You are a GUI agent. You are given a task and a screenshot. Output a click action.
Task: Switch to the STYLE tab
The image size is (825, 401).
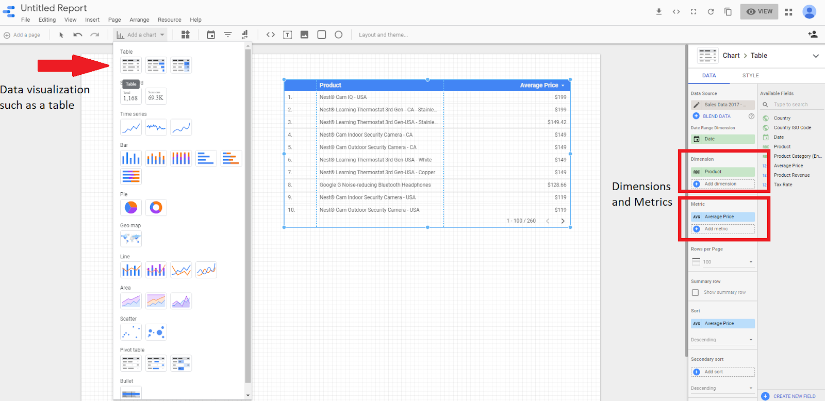751,76
